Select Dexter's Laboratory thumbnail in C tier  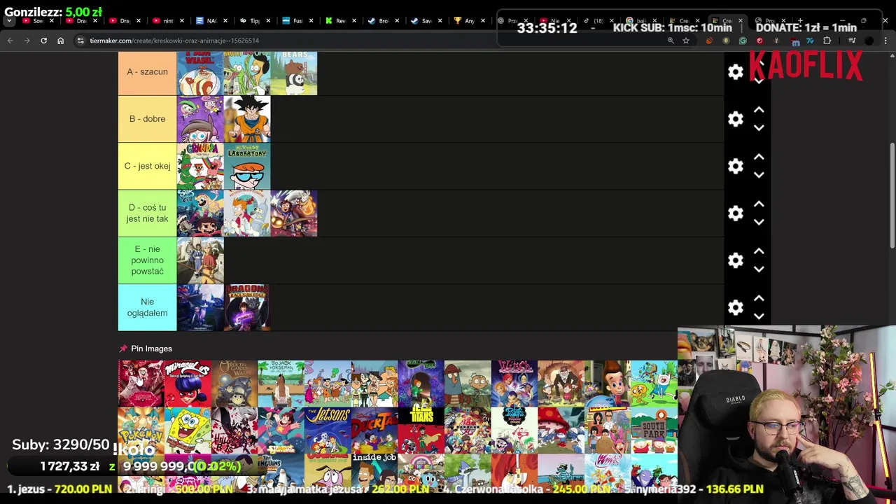(x=247, y=166)
